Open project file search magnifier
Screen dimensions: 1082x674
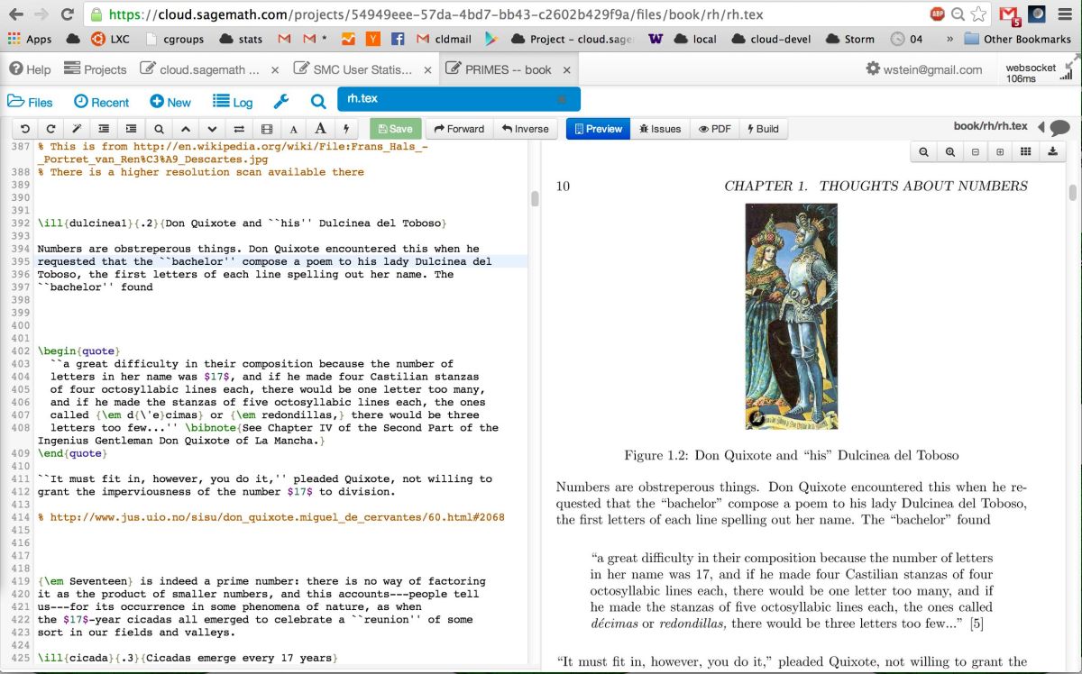click(318, 102)
